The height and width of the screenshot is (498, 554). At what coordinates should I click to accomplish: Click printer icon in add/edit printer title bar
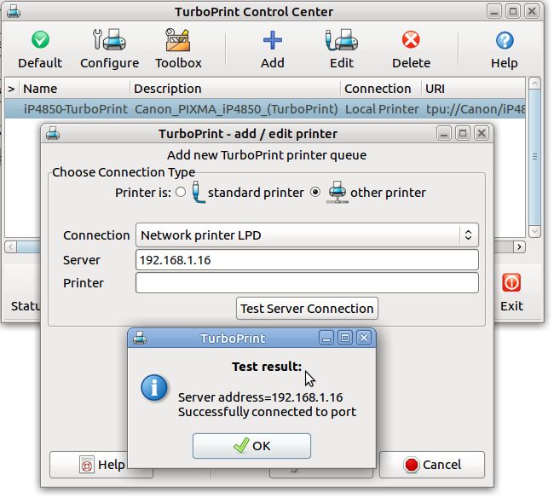[53, 134]
